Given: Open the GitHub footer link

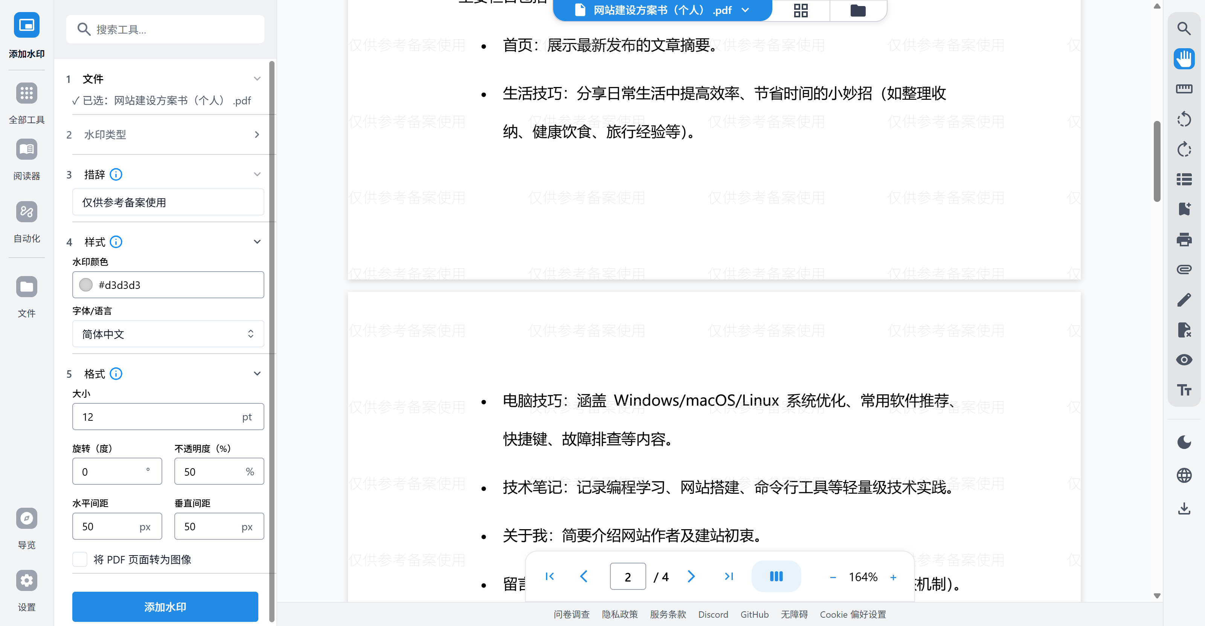Looking at the screenshot, I should coord(754,614).
